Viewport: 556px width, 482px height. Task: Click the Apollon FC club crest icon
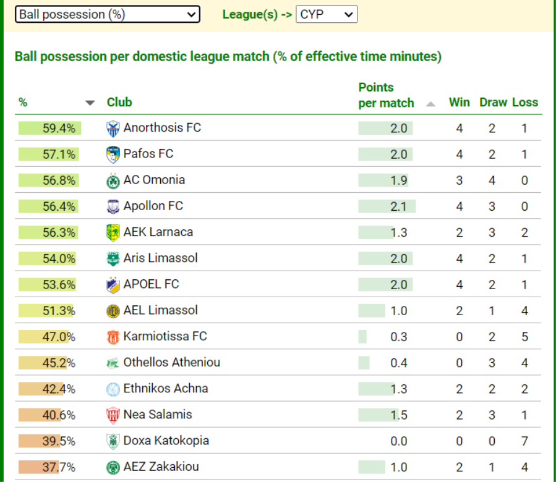[x=113, y=206]
